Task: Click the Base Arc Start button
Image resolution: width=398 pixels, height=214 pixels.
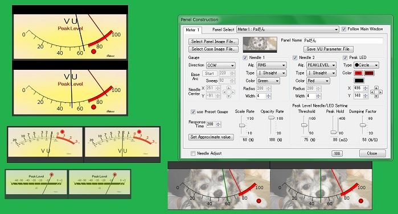Action: 210,73
